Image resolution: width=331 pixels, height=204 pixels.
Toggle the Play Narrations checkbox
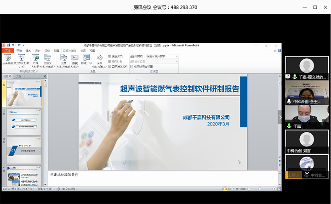(109, 56)
